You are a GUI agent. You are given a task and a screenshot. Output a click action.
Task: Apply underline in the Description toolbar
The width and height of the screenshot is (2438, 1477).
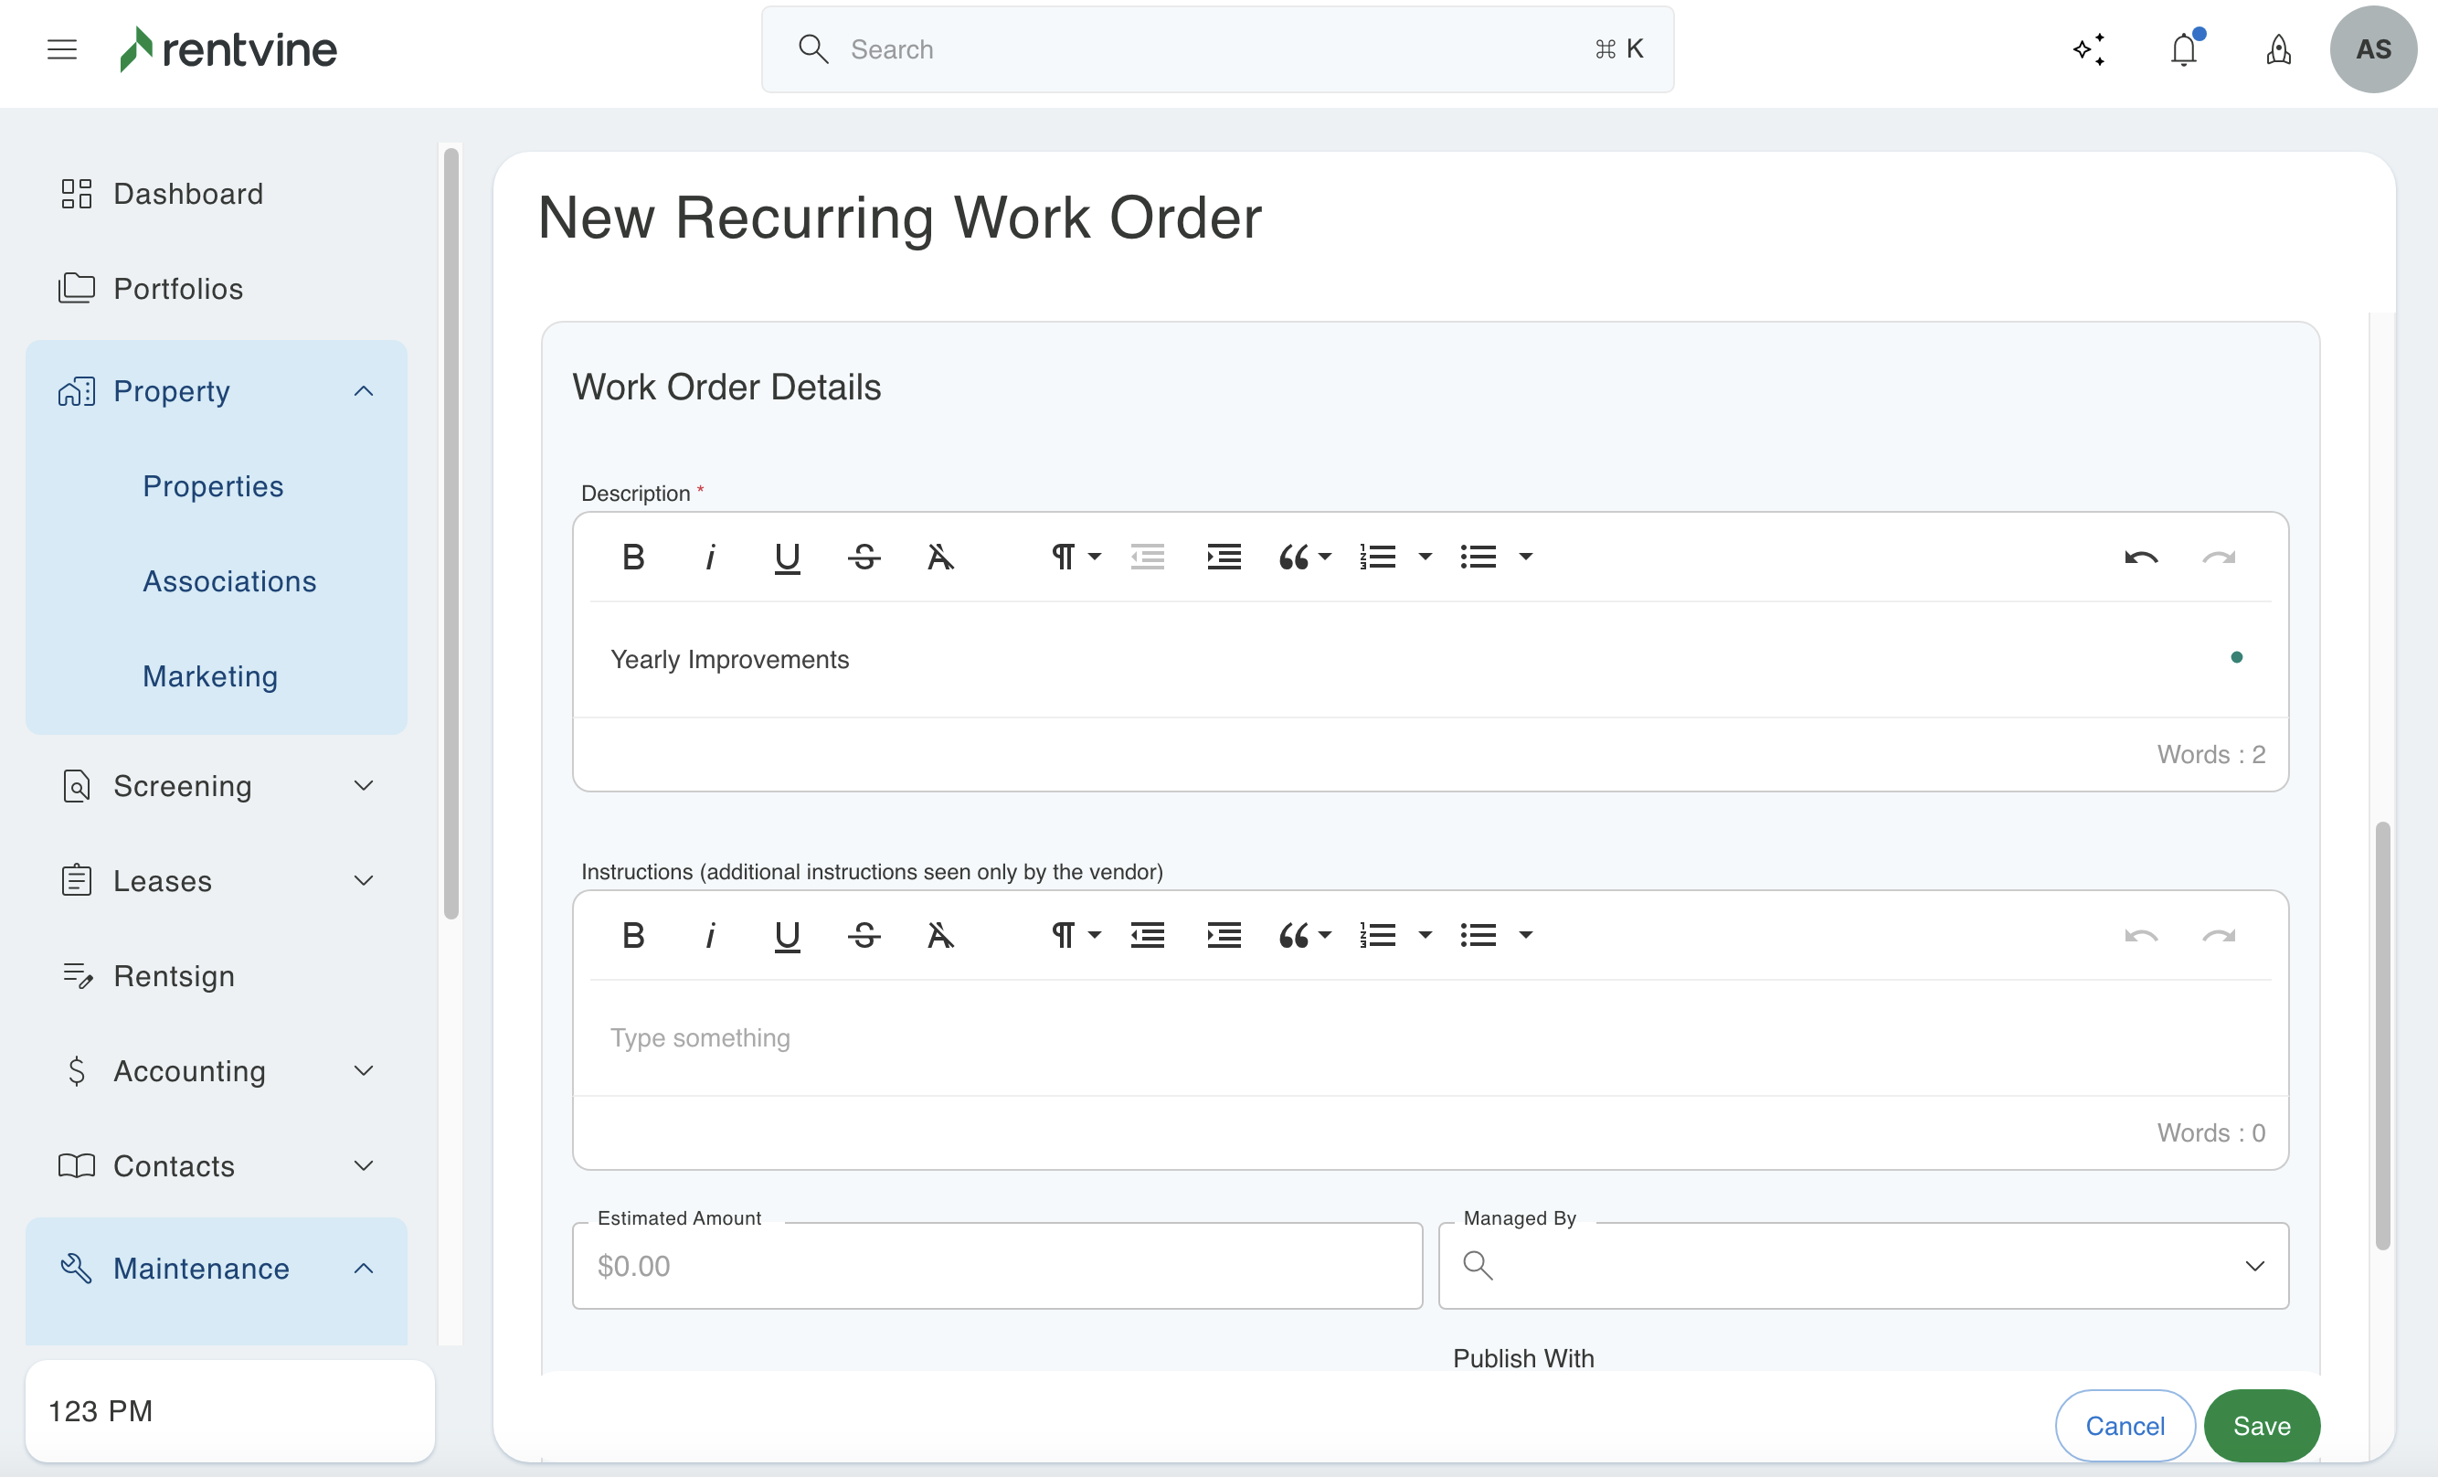[787, 558]
